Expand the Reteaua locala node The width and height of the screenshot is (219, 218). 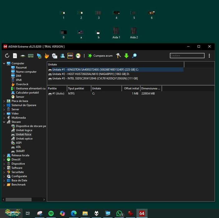(x=4, y=155)
